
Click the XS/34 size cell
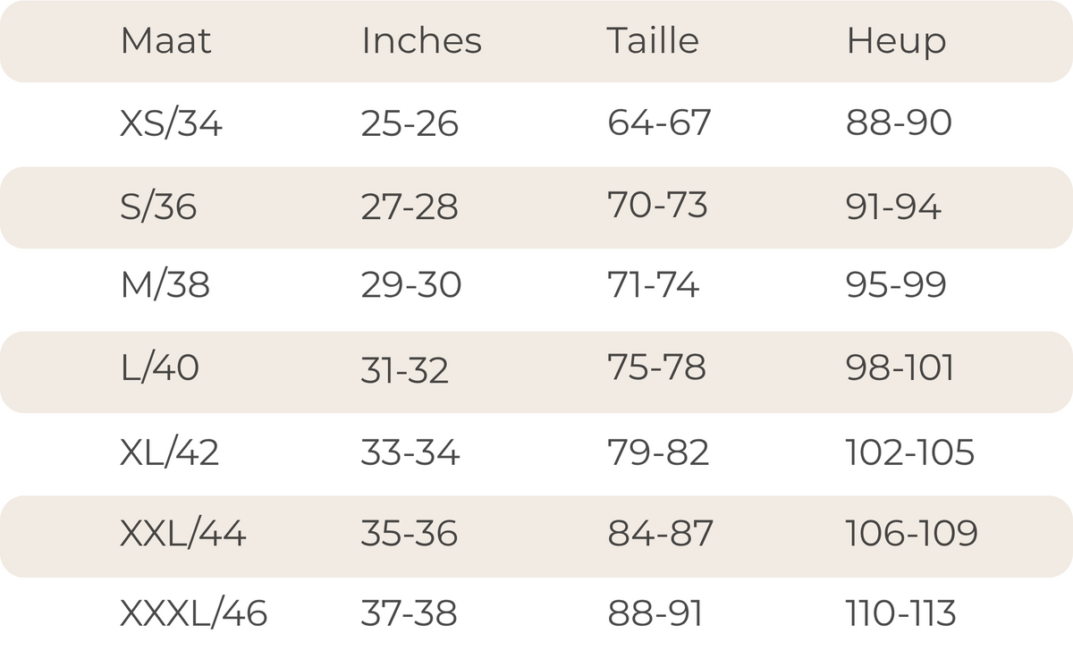(x=171, y=123)
